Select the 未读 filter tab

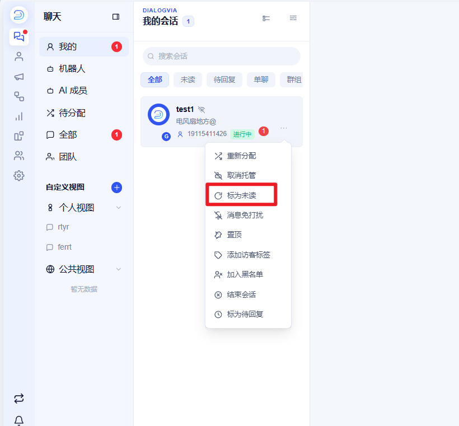click(x=188, y=79)
